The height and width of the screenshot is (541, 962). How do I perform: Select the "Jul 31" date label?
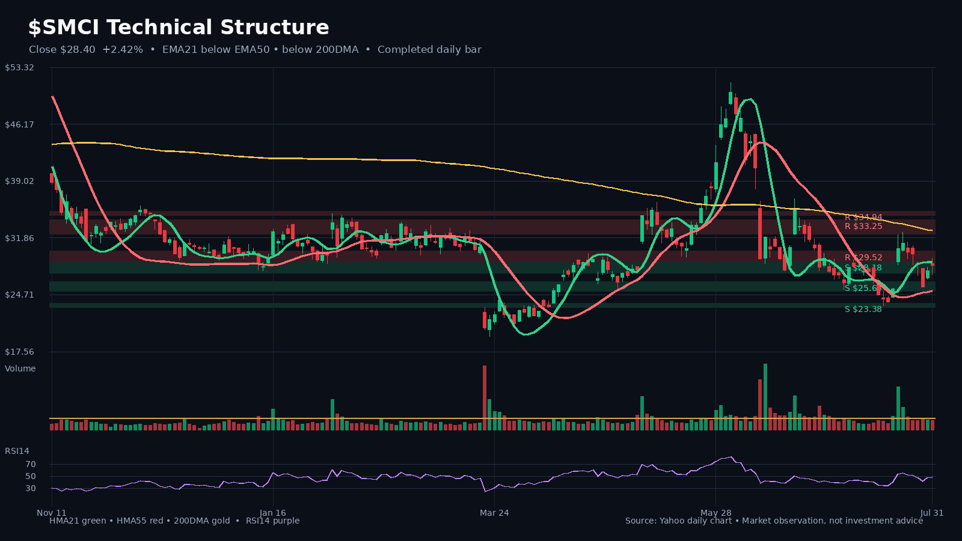pyautogui.click(x=932, y=513)
